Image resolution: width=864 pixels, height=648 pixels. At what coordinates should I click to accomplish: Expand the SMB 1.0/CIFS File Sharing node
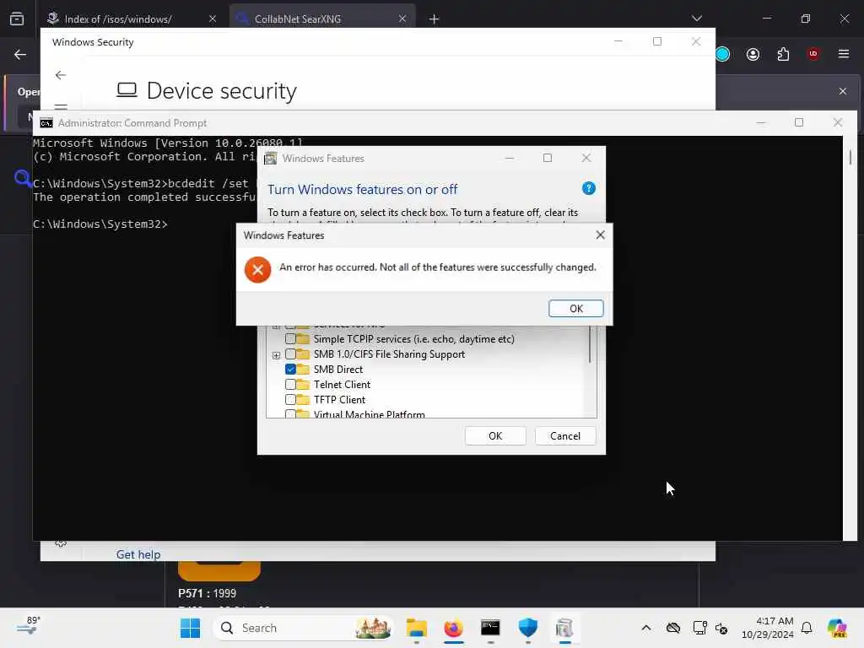pos(276,355)
